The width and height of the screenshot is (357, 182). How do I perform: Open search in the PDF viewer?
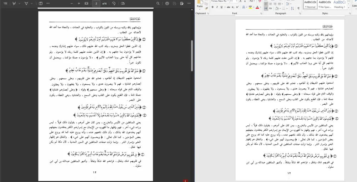point(158,4)
